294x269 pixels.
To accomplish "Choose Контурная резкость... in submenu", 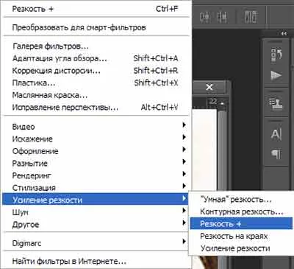I will point(241,212).
